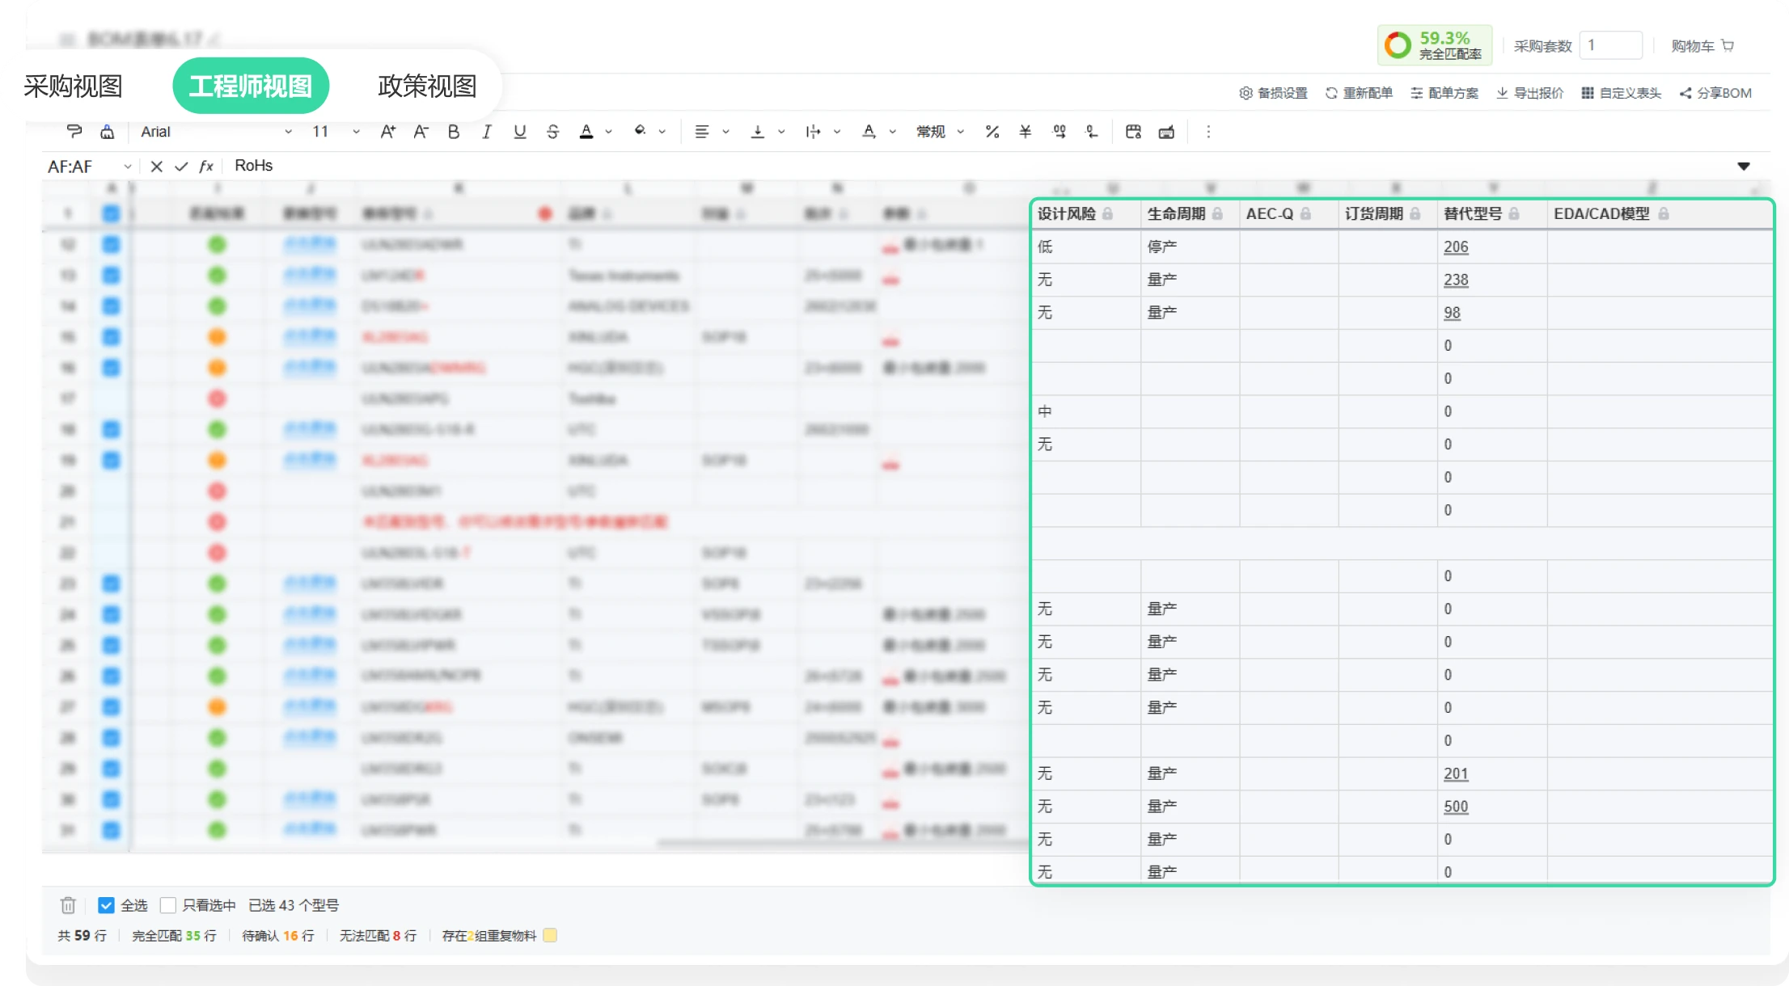Screen dimensions: 1789x986
Task: Open the horizontal alignment dropdown arrow
Action: (x=725, y=131)
